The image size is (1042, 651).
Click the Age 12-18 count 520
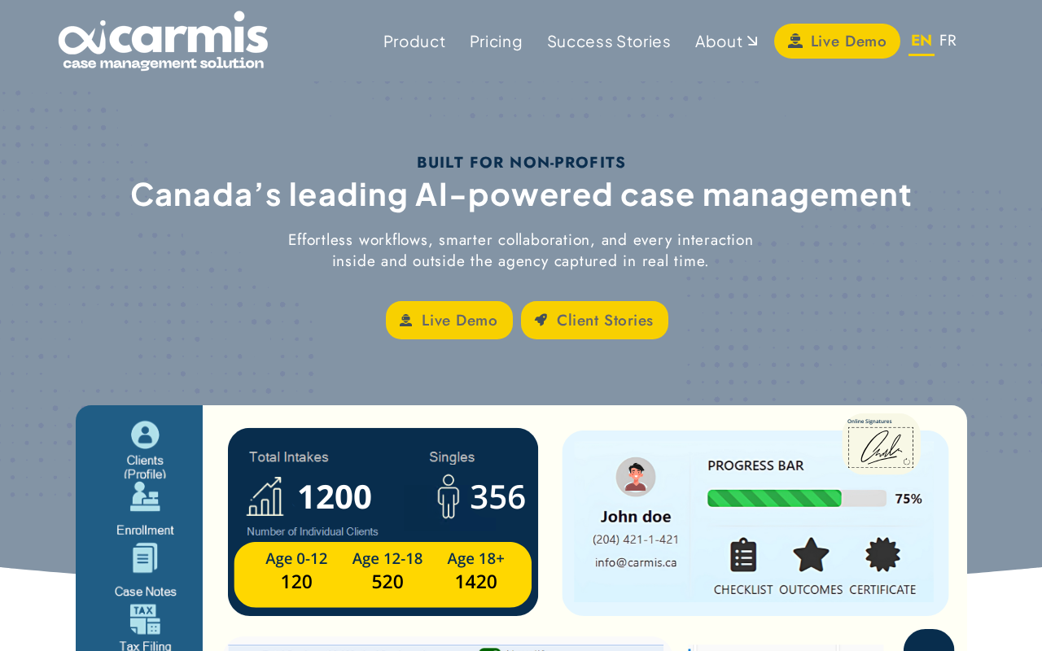pyautogui.click(x=387, y=582)
